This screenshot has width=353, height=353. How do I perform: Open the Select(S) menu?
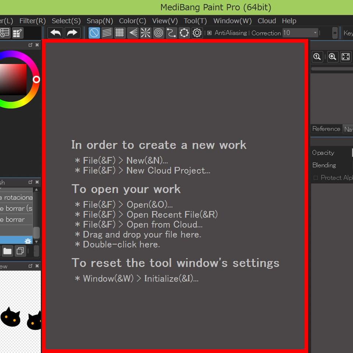(x=66, y=21)
